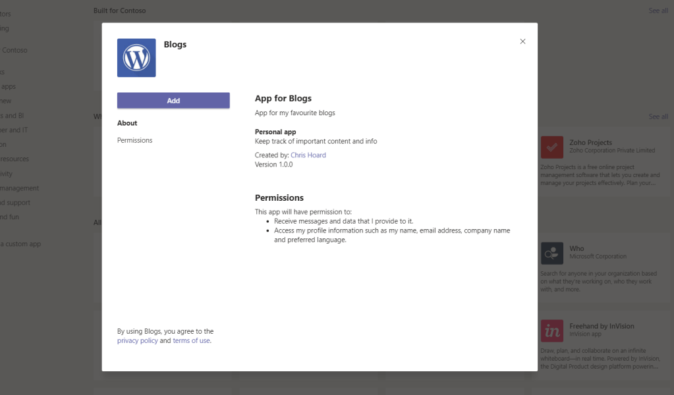Open the privacy policy link
Image resolution: width=674 pixels, height=395 pixels.
point(137,341)
